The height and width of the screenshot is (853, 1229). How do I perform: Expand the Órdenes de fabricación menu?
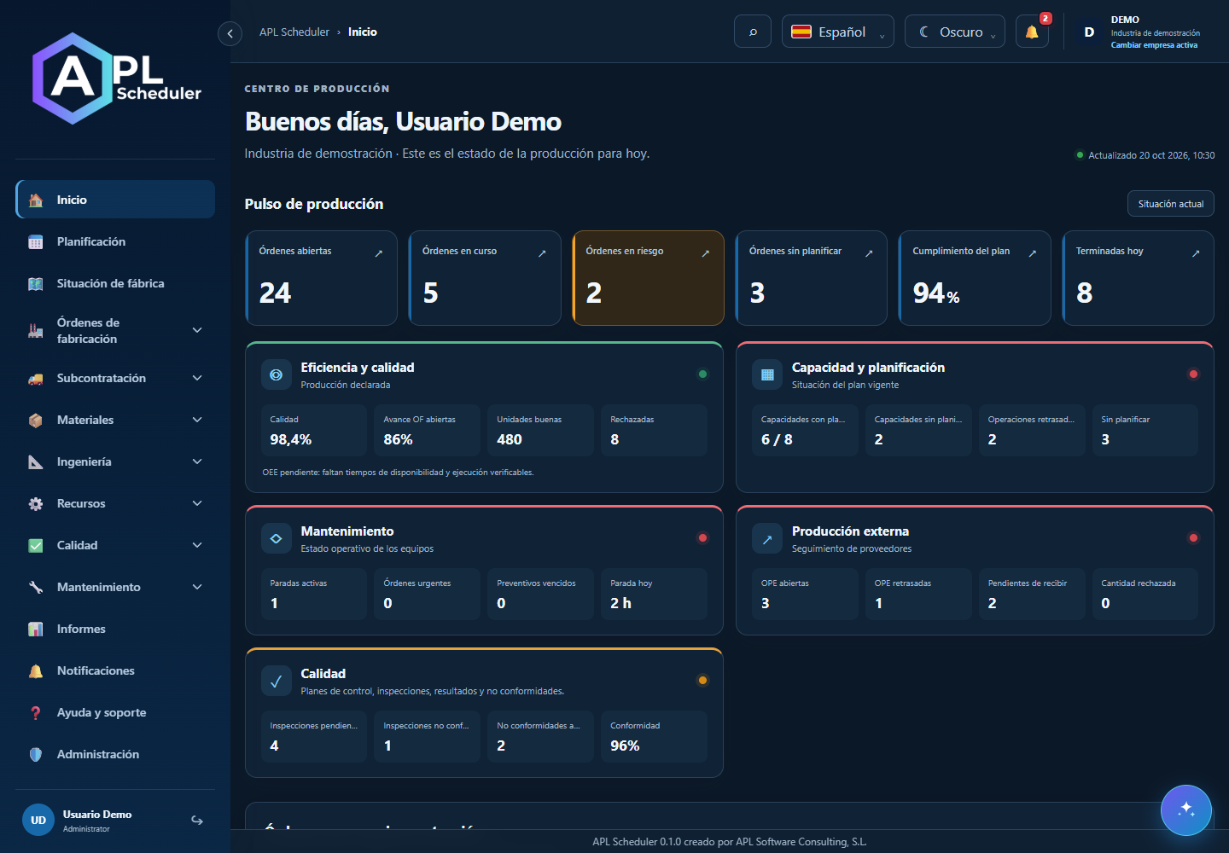(x=115, y=331)
